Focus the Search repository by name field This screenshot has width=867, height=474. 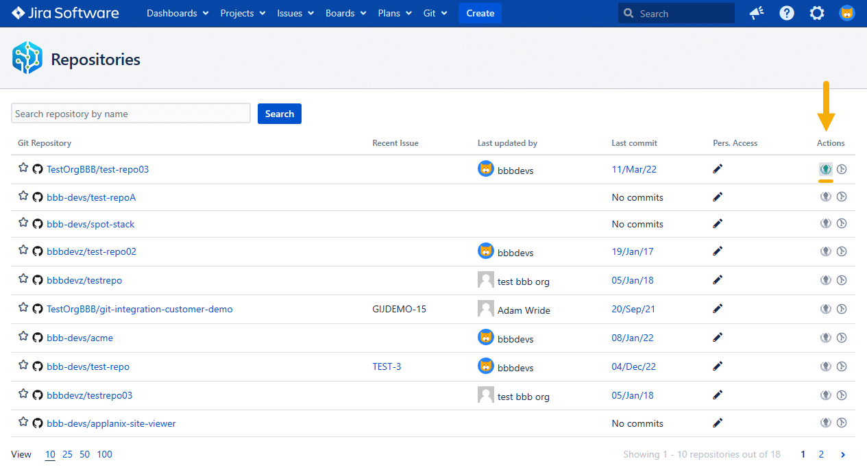point(131,114)
